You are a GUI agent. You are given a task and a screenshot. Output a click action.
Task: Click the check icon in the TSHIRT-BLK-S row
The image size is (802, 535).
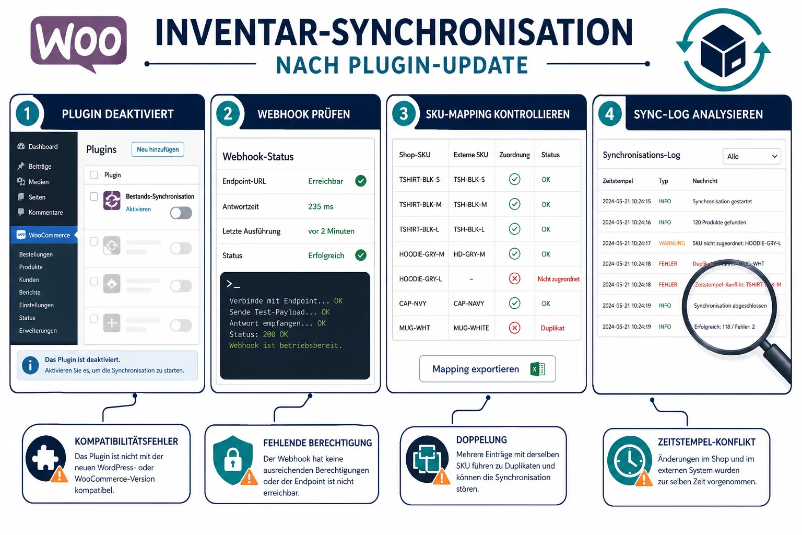pyautogui.click(x=515, y=179)
